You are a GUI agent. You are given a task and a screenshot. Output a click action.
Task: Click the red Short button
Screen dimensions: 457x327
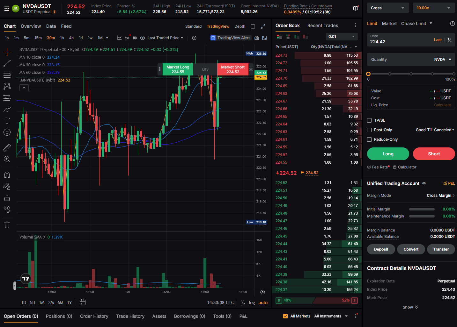point(434,154)
